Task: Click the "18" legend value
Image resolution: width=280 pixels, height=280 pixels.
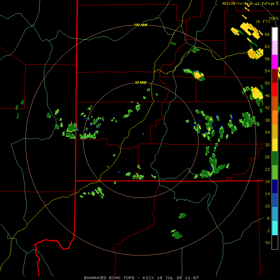Action: (x=267, y=182)
